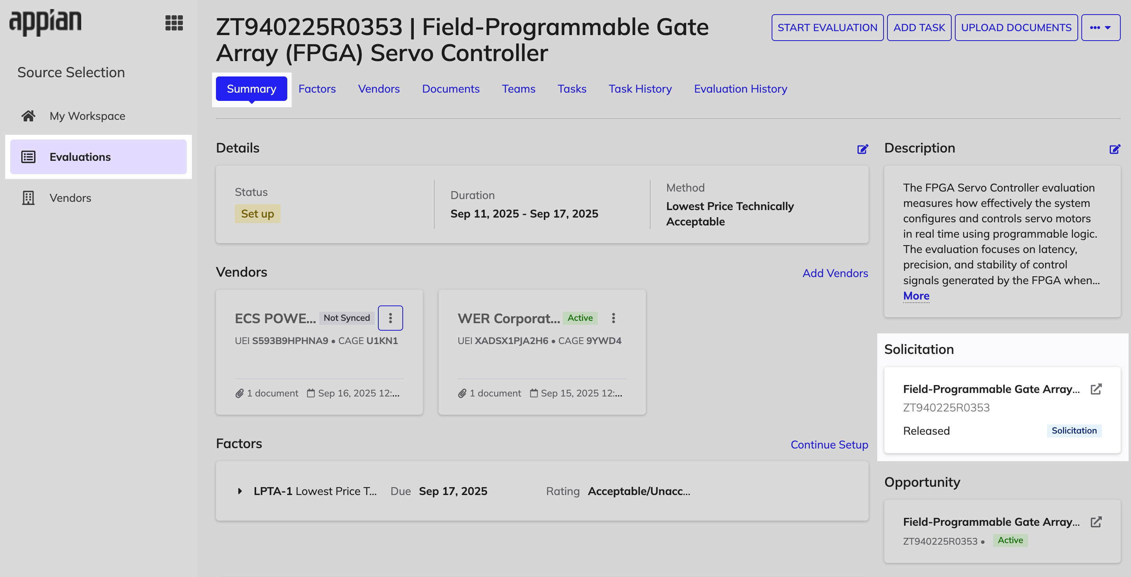The image size is (1131, 577).
Task: Click the Set up status badge
Action: pos(257,214)
